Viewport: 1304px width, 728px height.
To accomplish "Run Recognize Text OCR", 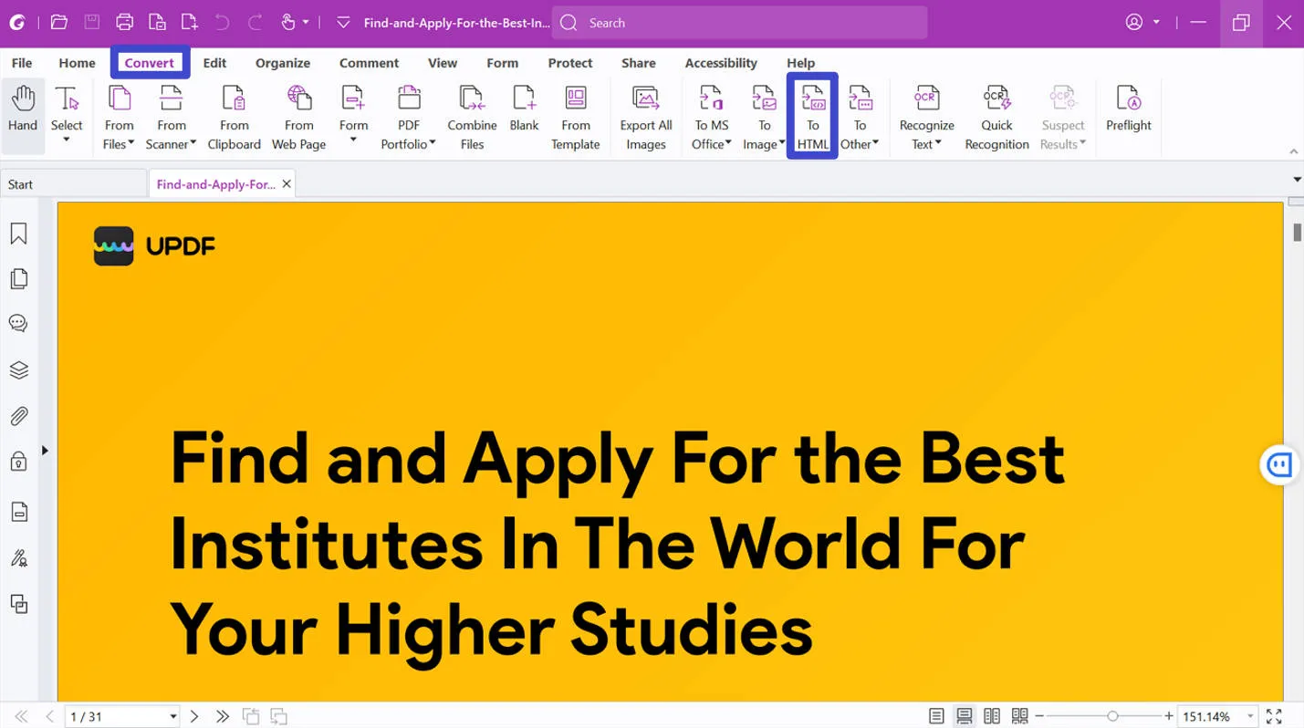I will tap(926, 116).
